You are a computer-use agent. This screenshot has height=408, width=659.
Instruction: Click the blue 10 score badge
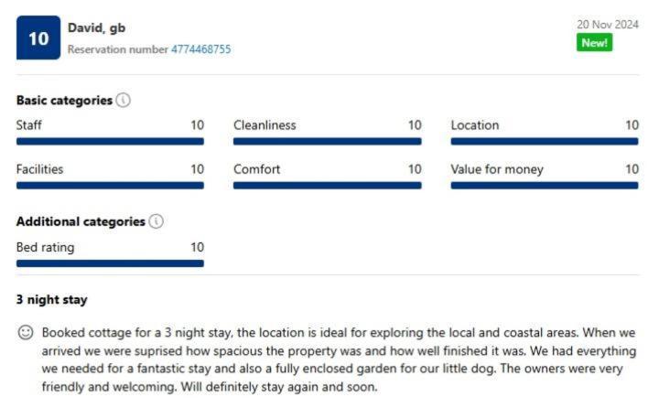[38, 38]
